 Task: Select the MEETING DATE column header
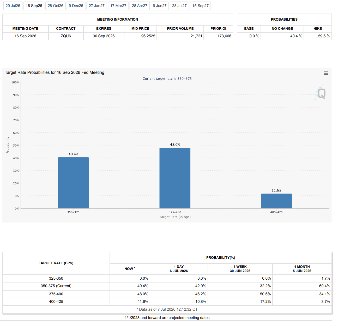click(25, 28)
